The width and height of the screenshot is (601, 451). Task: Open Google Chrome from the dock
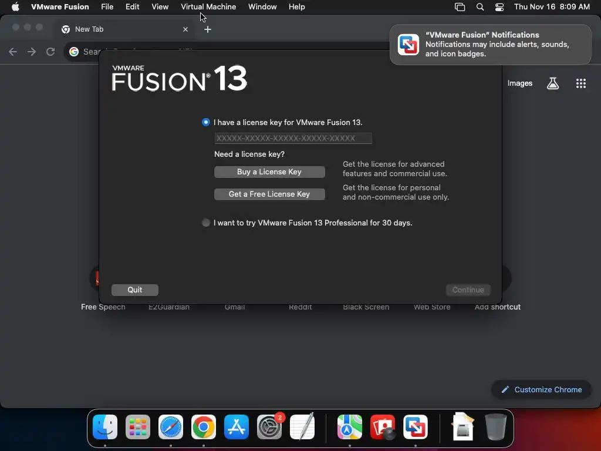tap(204, 427)
